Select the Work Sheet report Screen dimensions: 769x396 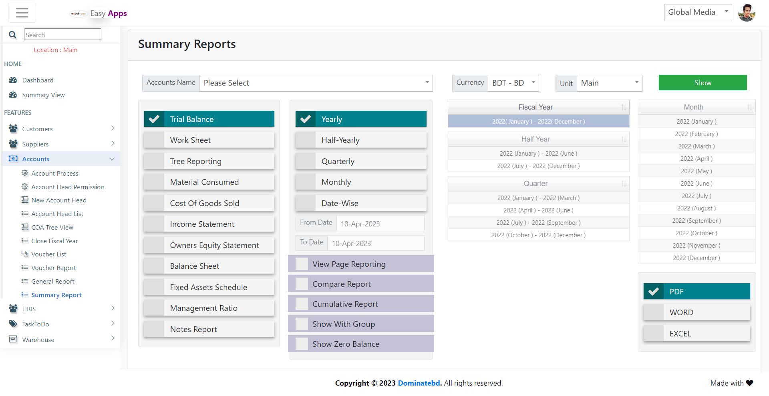tap(209, 140)
